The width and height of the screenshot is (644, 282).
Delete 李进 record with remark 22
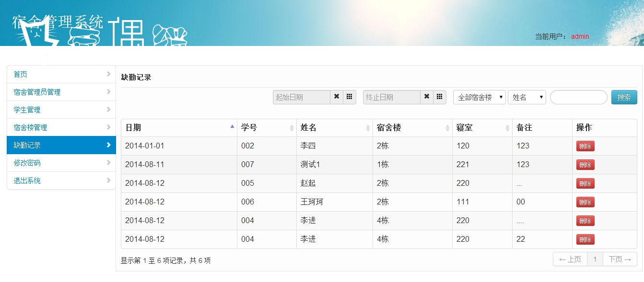(x=585, y=239)
